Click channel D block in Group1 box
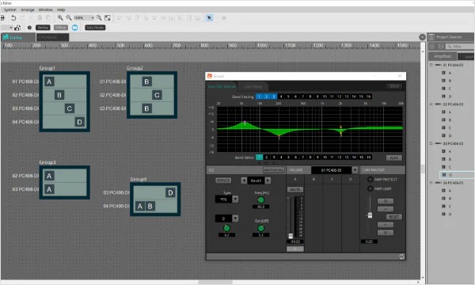The image size is (475, 285). click(79, 122)
